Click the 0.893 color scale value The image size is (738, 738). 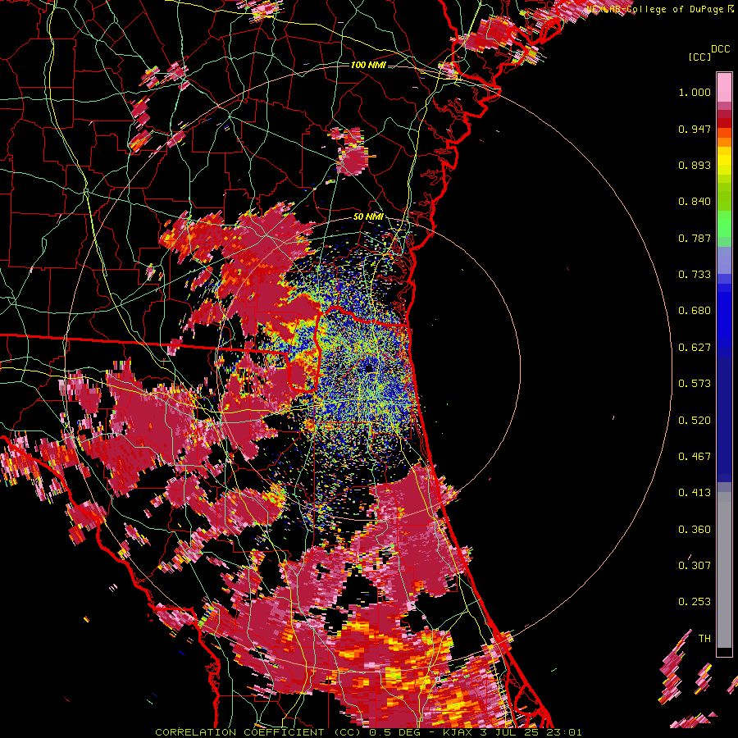pos(695,165)
